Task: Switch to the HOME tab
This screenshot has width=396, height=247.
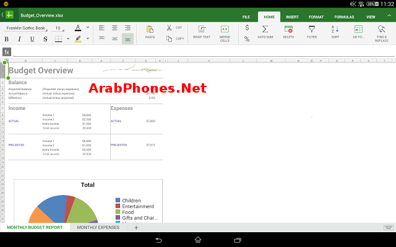Action: click(269, 17)
